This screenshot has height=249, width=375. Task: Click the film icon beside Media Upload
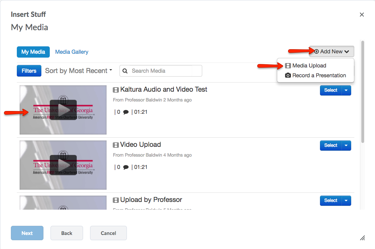point(288,66)
